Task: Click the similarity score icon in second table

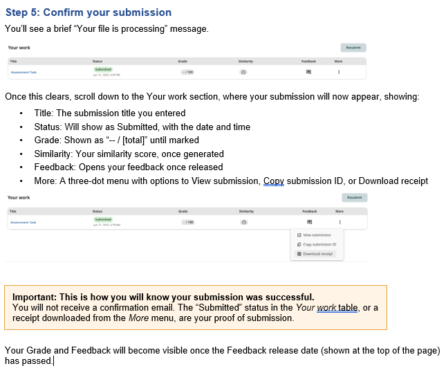Action: [x=244, y=222]
